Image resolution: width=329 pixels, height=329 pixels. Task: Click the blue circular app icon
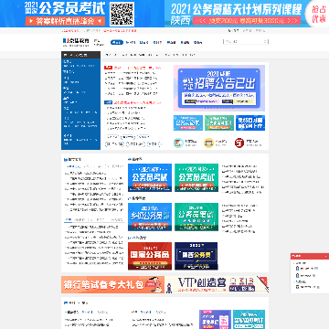tap(178, 143)
